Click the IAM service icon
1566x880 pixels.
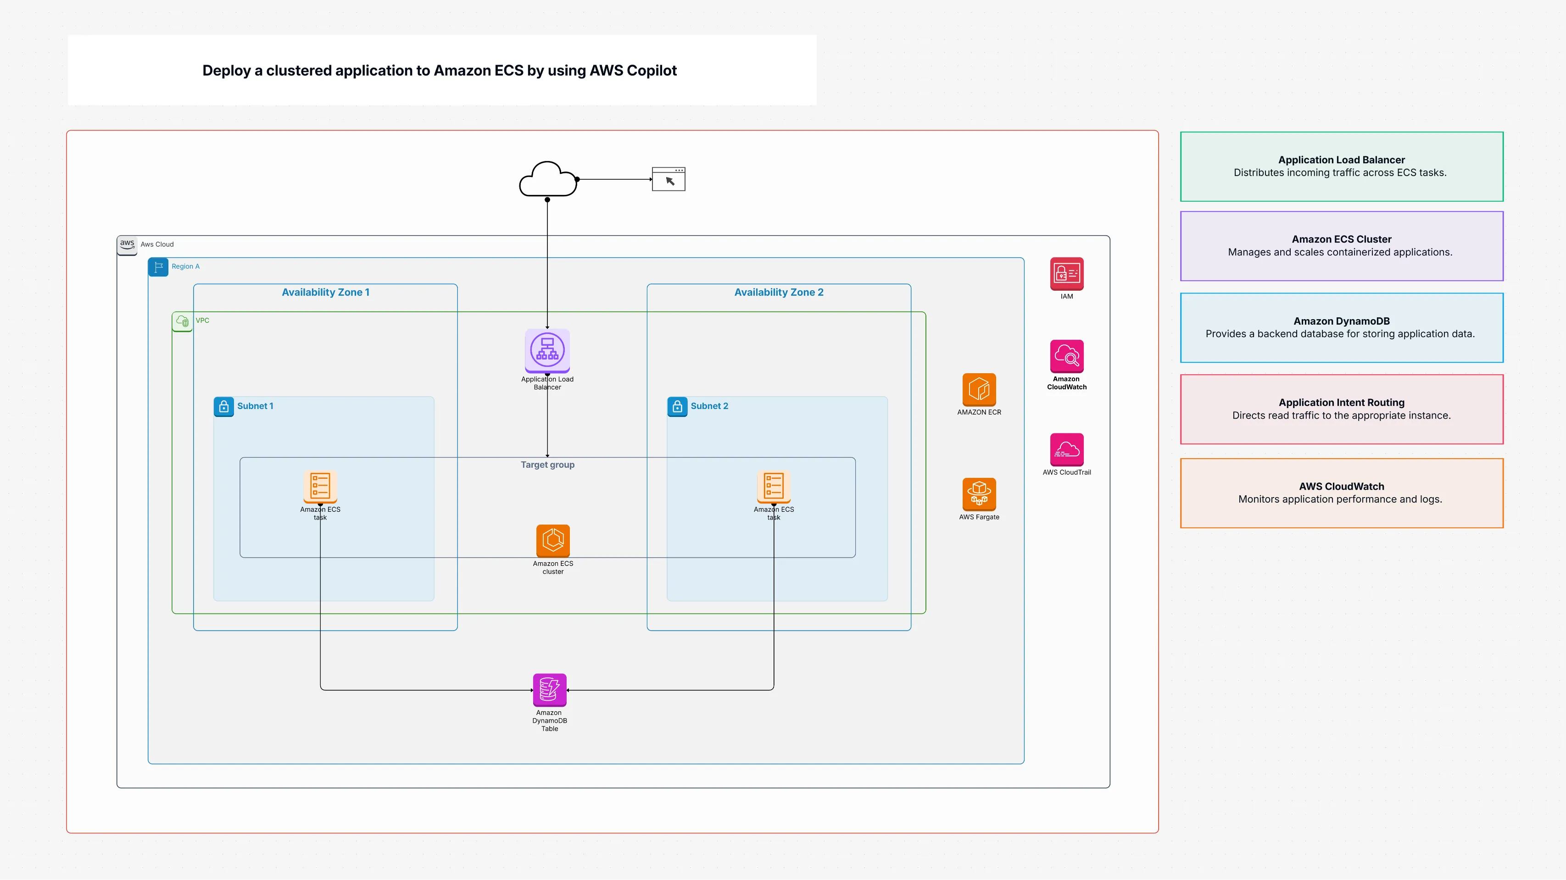1066,273
